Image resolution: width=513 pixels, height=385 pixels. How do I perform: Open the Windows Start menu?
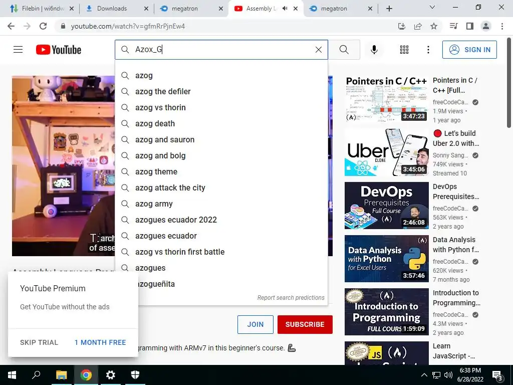12,375
